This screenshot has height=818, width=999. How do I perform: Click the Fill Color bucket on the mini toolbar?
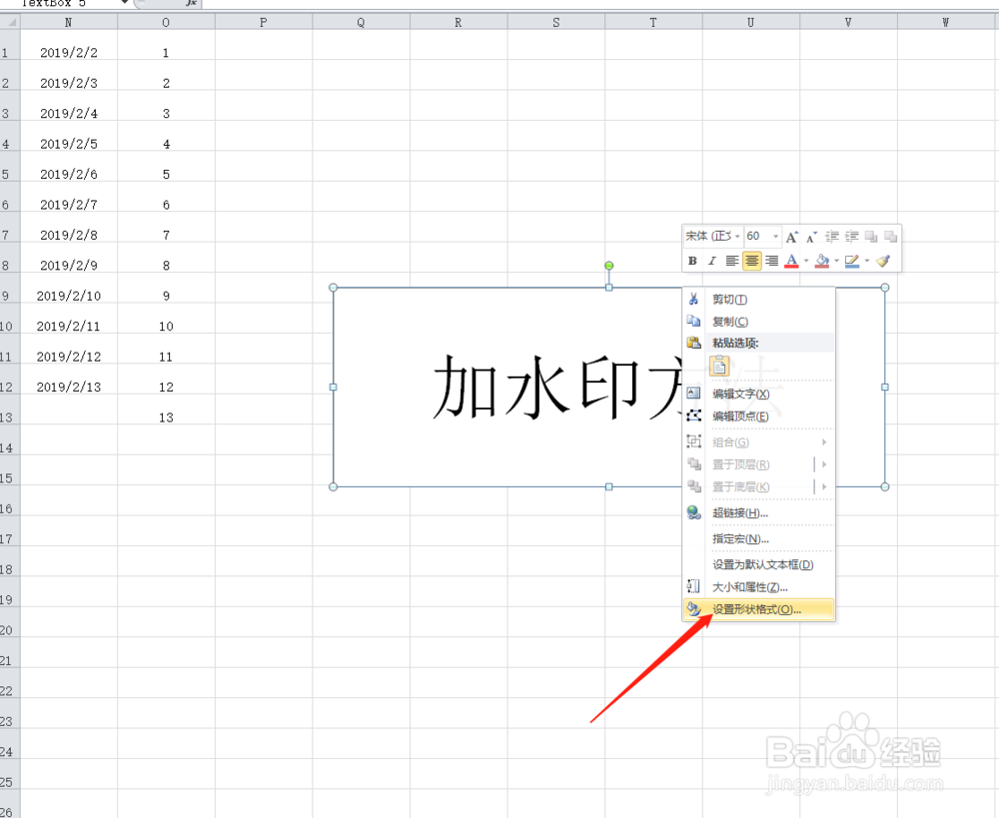[x=822, y=261]
